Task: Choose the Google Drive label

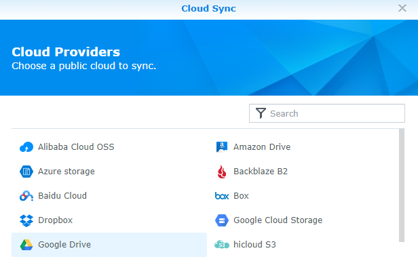Action: 64,245
